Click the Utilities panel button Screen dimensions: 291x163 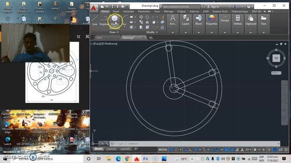point(238,20)
